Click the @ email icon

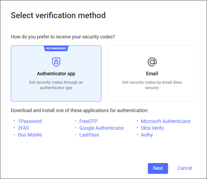tap(152, 62)
